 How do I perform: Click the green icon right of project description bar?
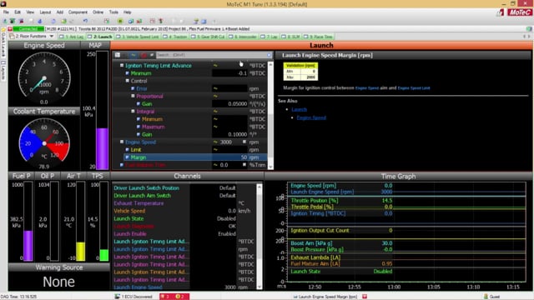(x=529, y=29)
